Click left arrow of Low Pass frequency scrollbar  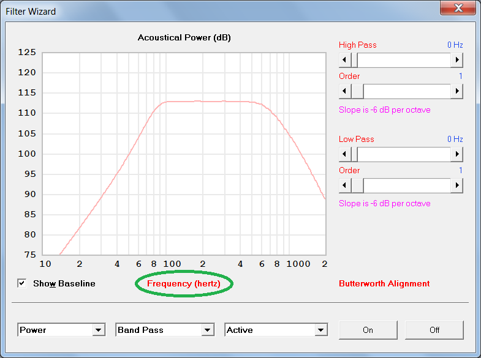[x=345, y=154]
